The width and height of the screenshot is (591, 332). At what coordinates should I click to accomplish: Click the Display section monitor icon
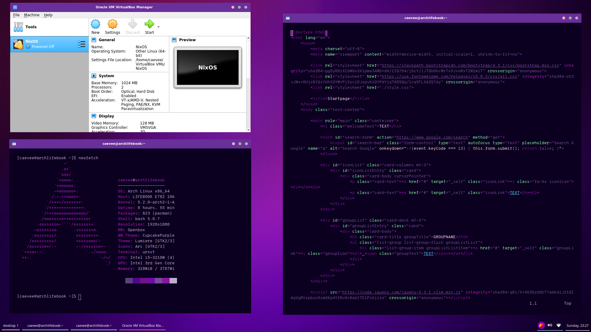pos(94,116)
